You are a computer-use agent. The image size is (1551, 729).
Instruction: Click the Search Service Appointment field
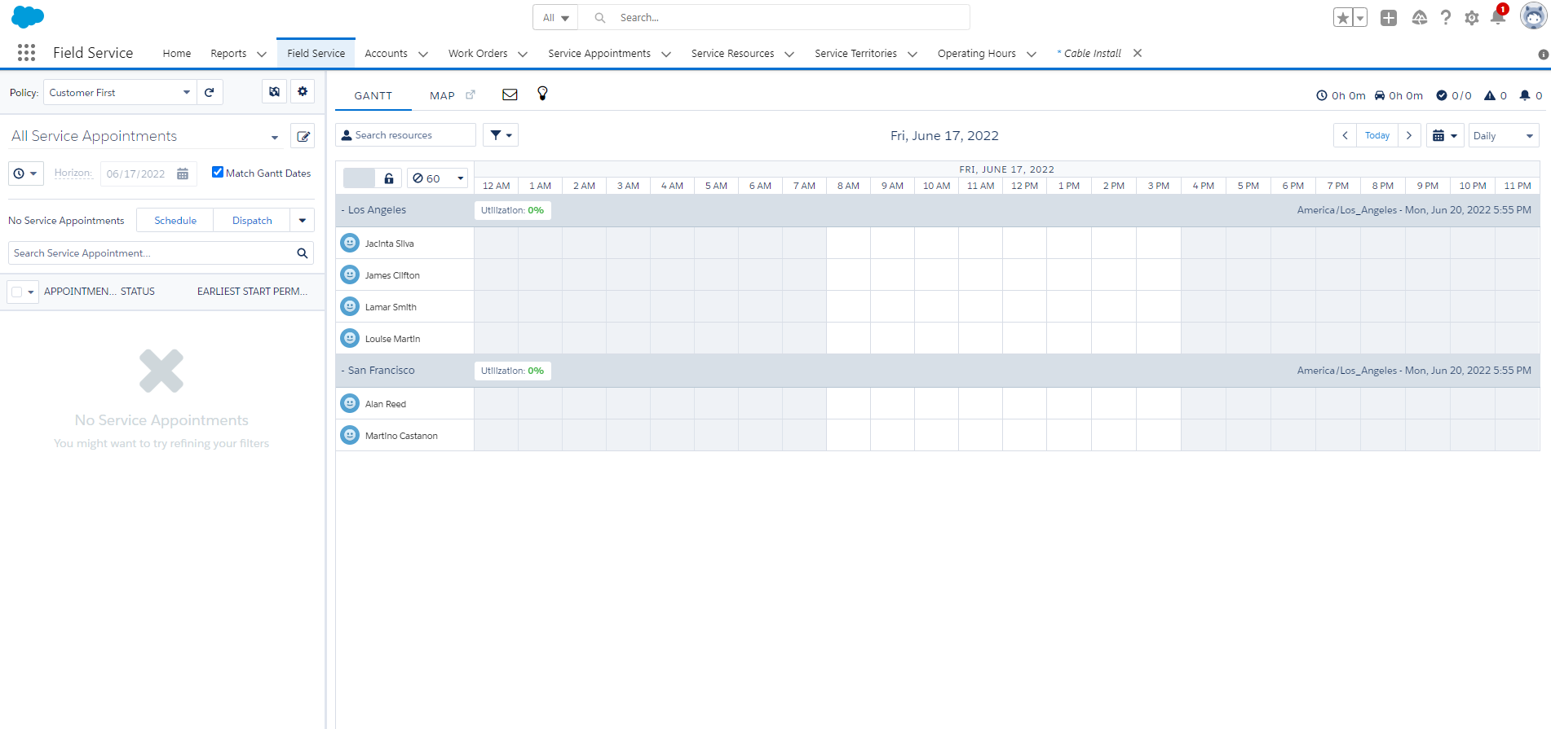click(x=161, y=253)
